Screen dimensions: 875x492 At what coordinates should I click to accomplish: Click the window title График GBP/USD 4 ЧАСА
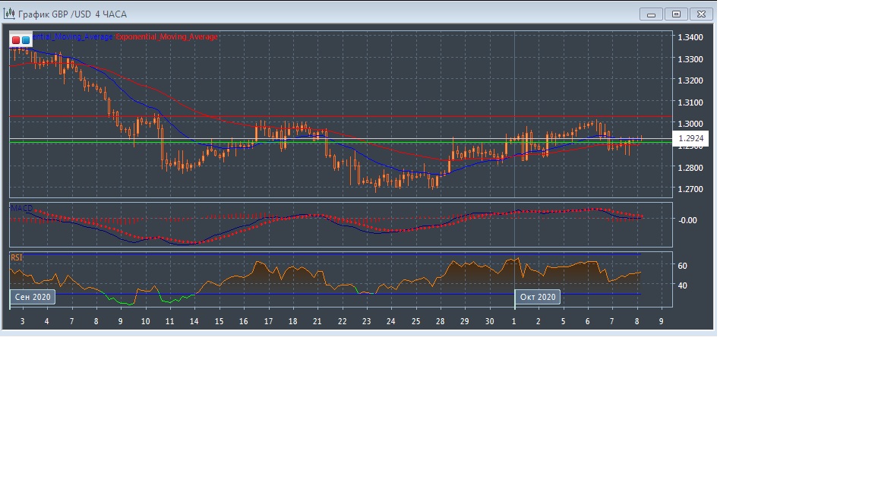73,14
